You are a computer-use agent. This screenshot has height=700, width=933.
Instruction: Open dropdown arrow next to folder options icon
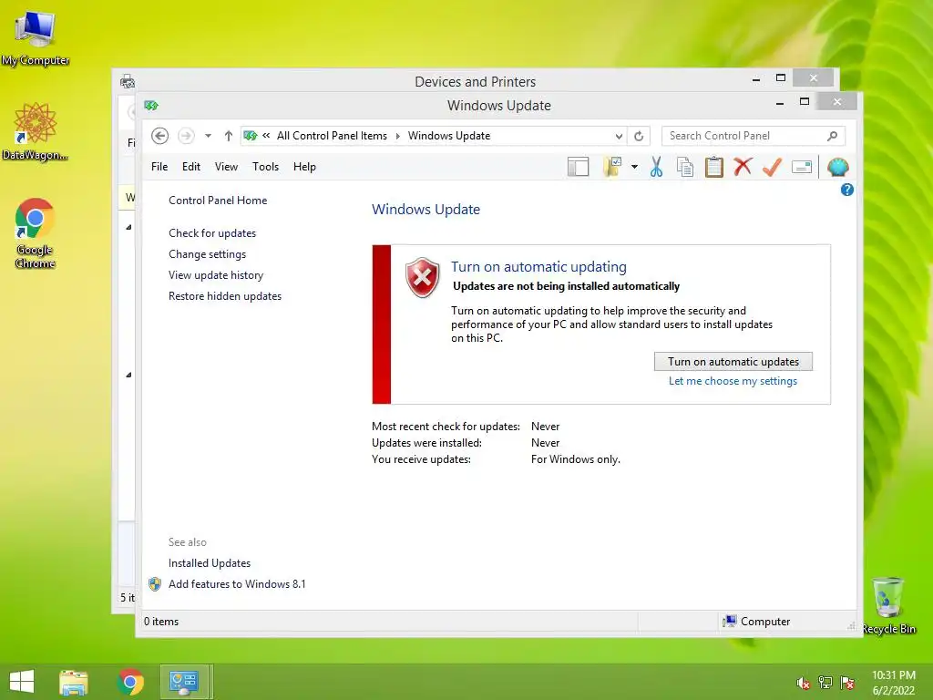point(634,168)
